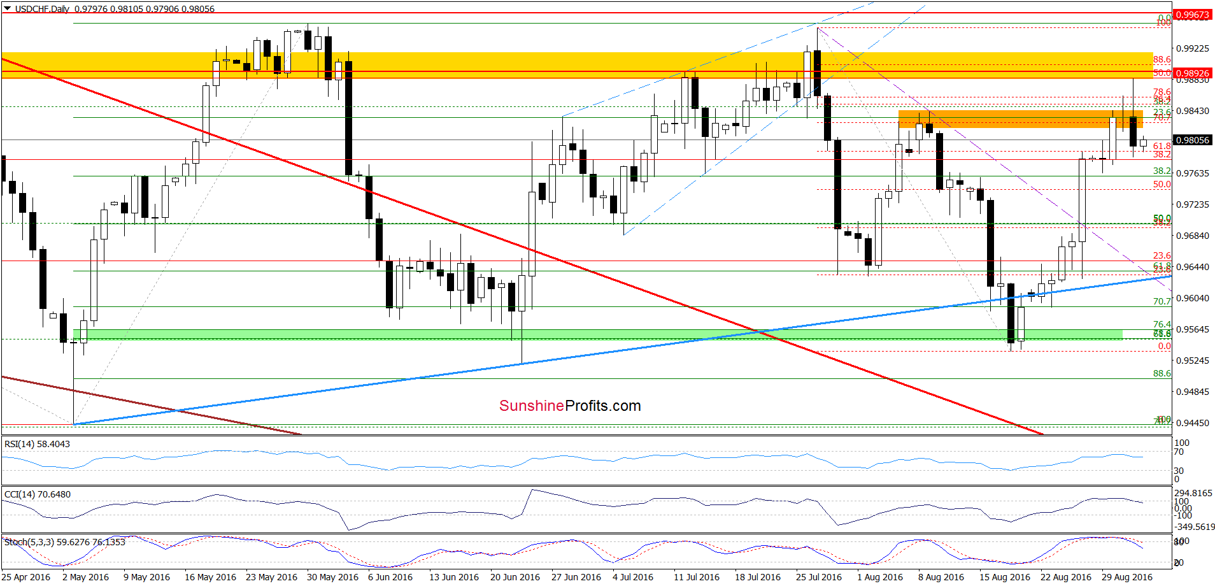The width and height of the screenshot is (1215, 586).
Task: Click the current price label 0.98056
Action: (x=1192, y=140)
